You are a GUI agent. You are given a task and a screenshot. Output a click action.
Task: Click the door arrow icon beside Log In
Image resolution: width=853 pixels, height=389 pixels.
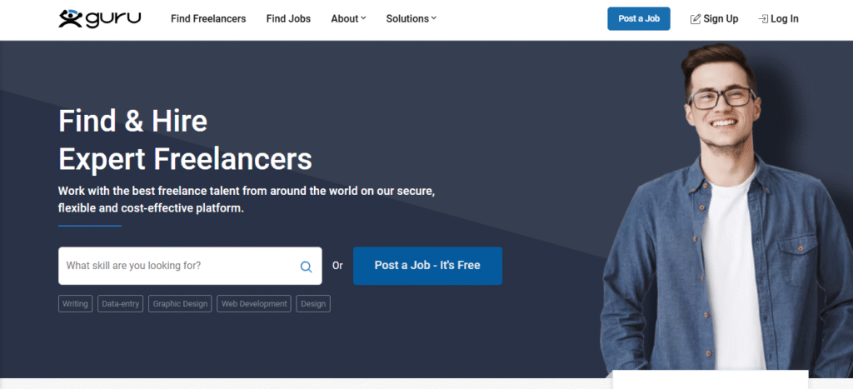click(762, 19)
